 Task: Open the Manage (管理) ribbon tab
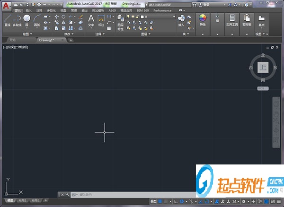(x=74, y=10)
